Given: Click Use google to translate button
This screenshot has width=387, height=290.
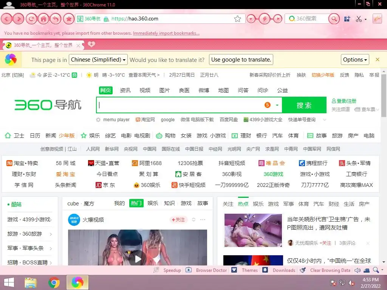Looking at the screenshot, I should pyautogui.click(x=241, y=59).
